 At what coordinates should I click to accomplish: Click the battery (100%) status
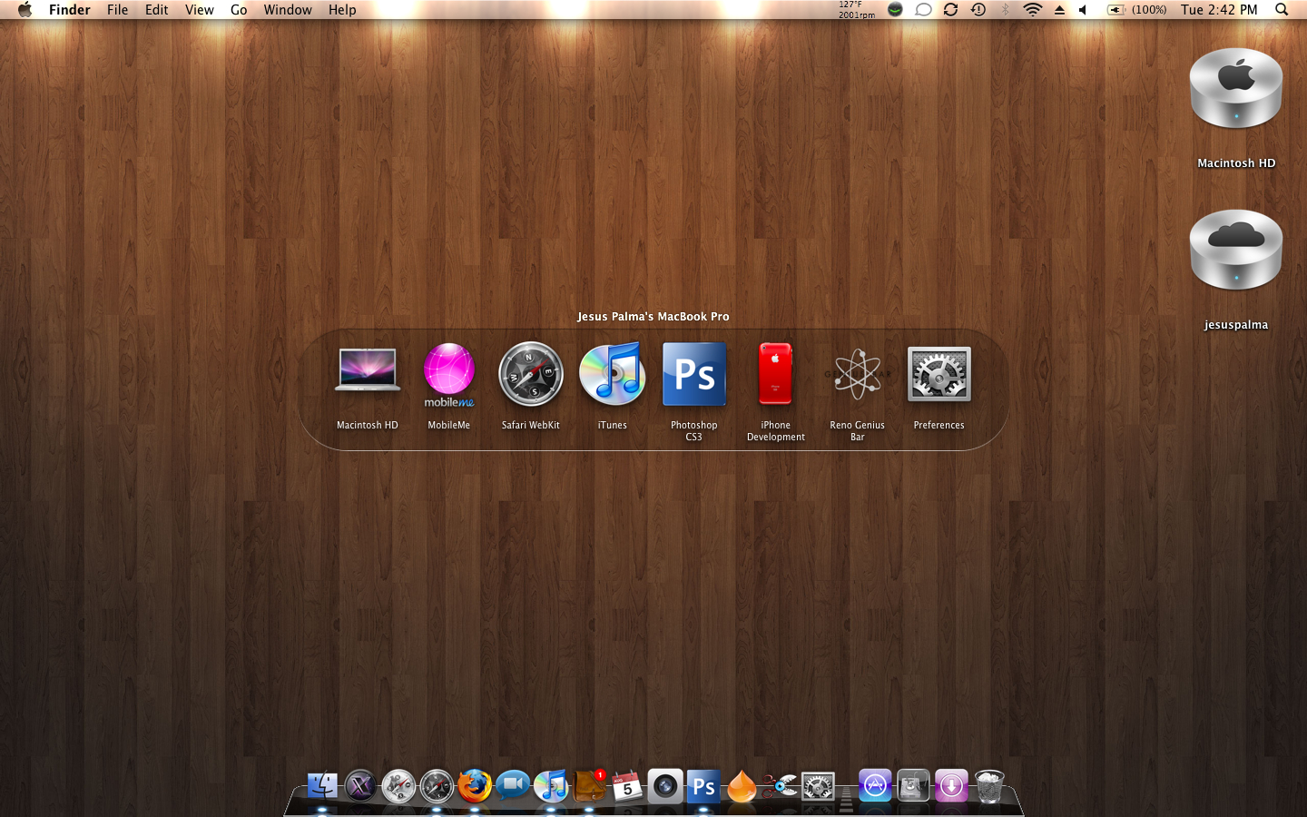1136,10
